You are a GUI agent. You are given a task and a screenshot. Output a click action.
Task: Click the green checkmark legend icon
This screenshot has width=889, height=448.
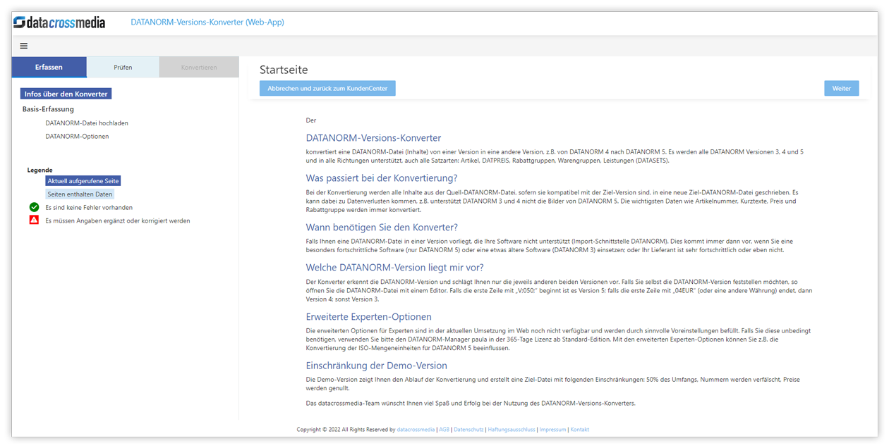pyautogui.click(x=34, y=207)
